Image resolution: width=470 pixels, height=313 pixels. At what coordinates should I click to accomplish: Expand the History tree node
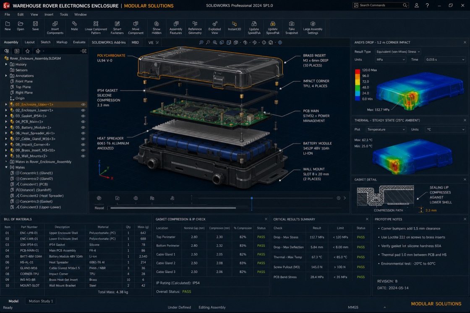tap(6, 65)
